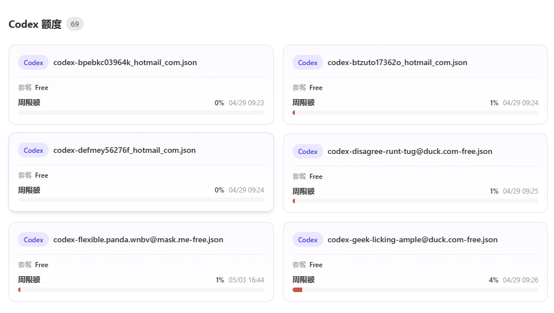Click the Codex badge for geek-licking-ample file

[307, 239]
